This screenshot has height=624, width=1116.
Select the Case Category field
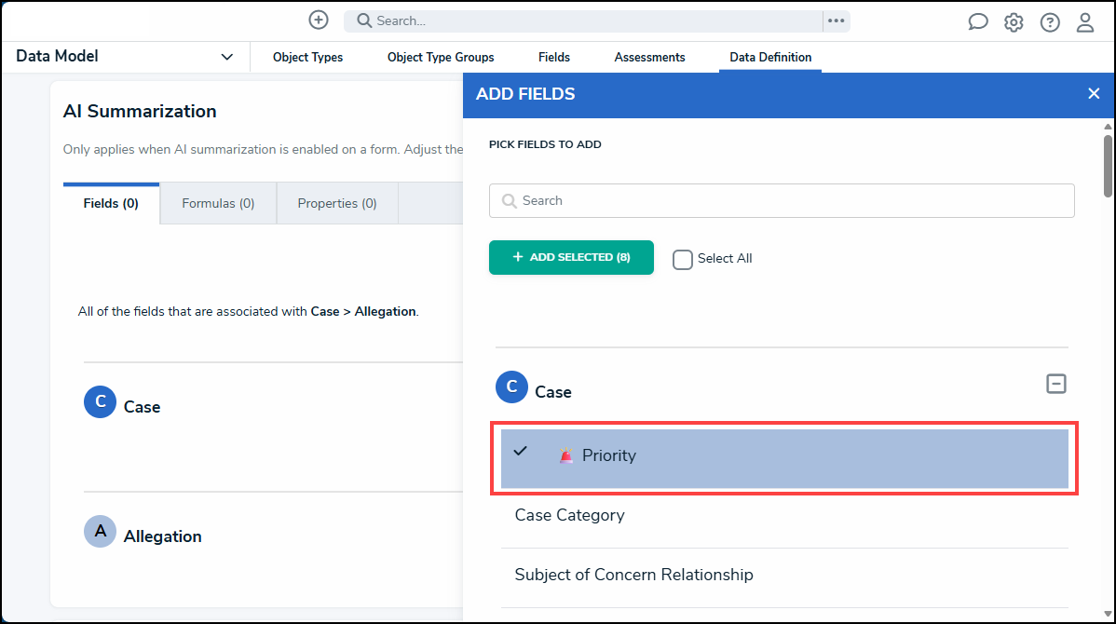tap(569, 515)
